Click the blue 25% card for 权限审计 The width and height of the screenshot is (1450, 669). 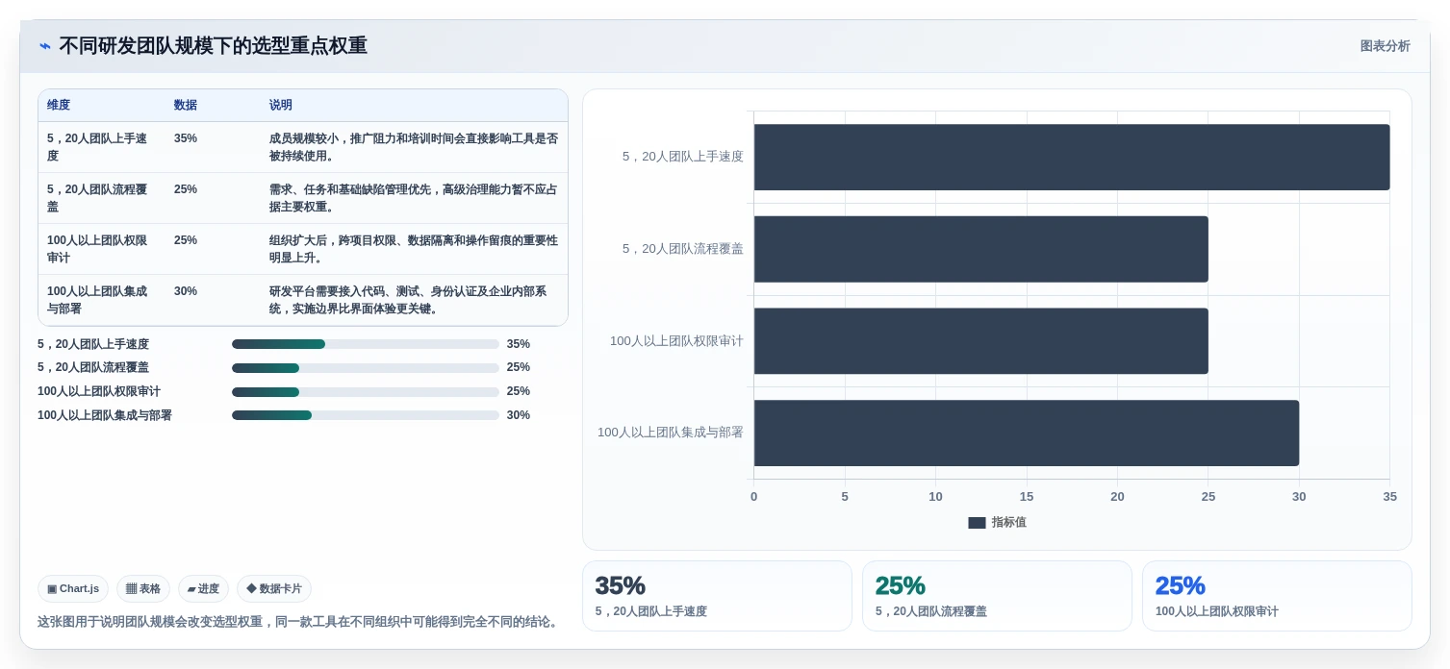(1277, 596)
